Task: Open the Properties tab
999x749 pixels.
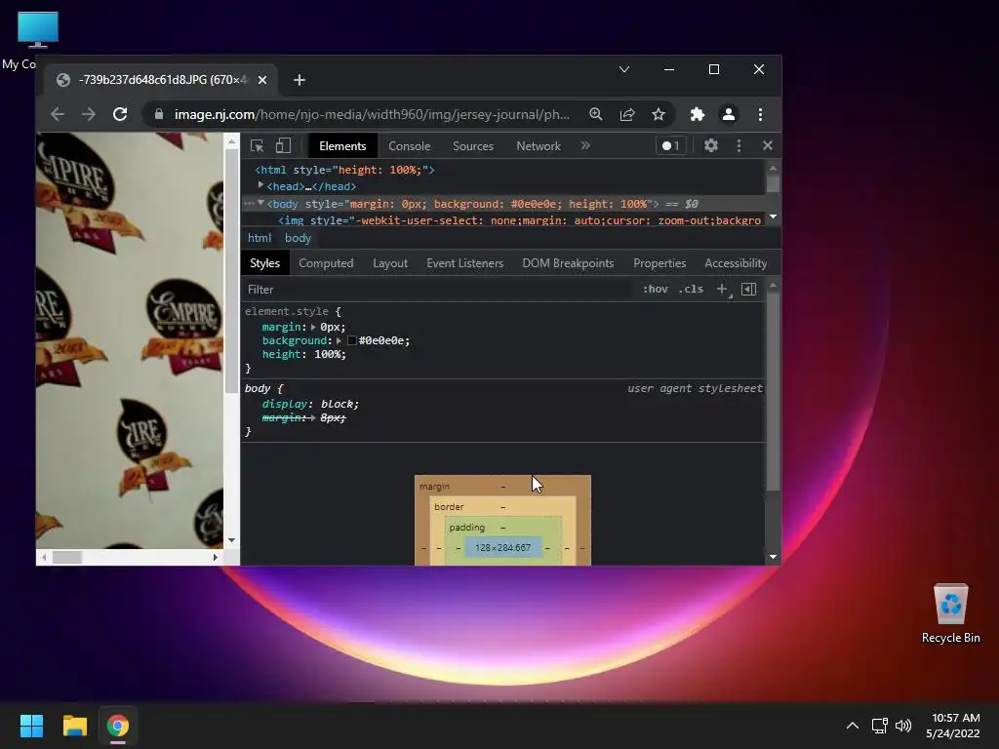Action: pos(659,263)
